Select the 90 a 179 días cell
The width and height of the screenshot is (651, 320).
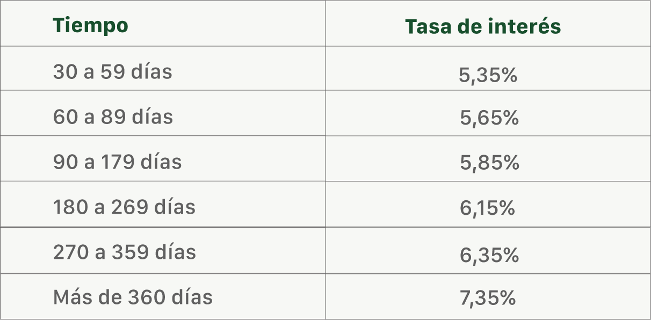(x=117, y=162)
